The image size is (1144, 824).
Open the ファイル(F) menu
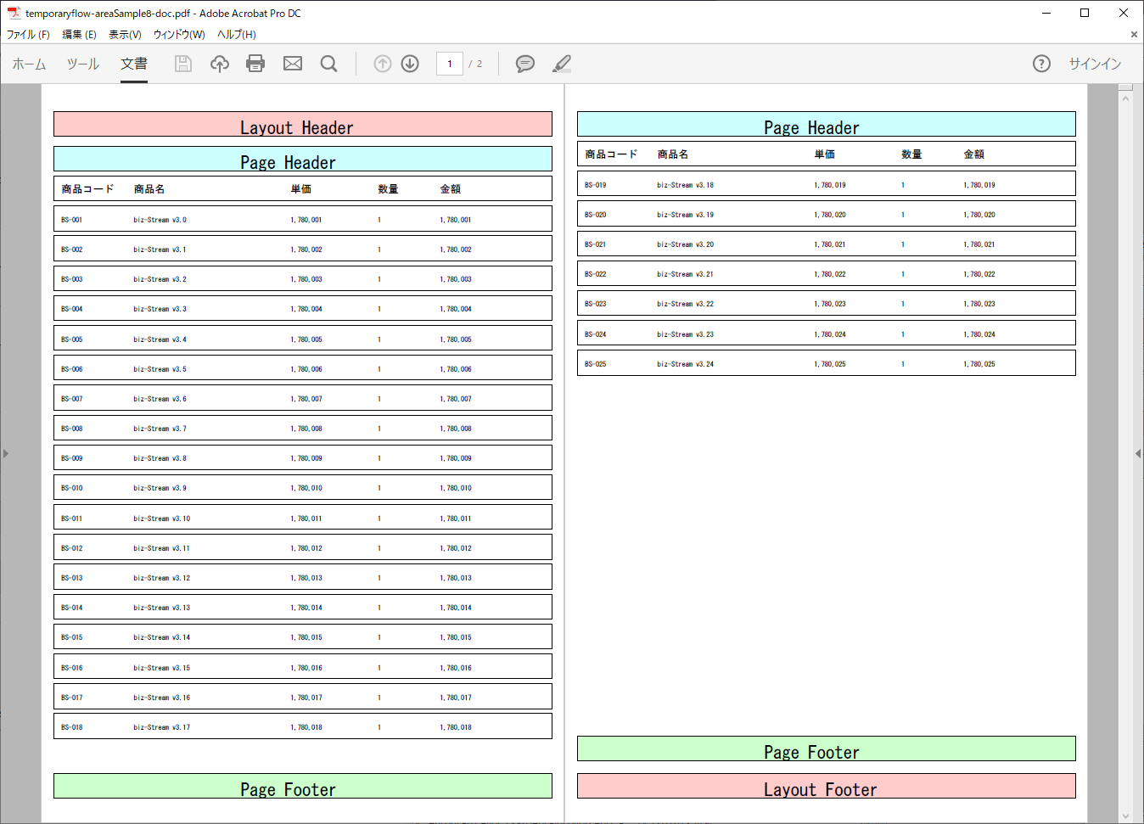28,35
